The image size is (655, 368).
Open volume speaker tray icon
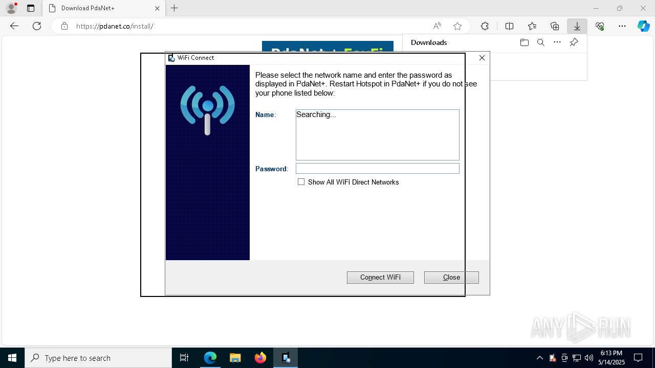click(589, 358)
